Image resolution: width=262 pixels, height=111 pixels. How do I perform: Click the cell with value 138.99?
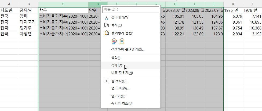coord(175,28)
